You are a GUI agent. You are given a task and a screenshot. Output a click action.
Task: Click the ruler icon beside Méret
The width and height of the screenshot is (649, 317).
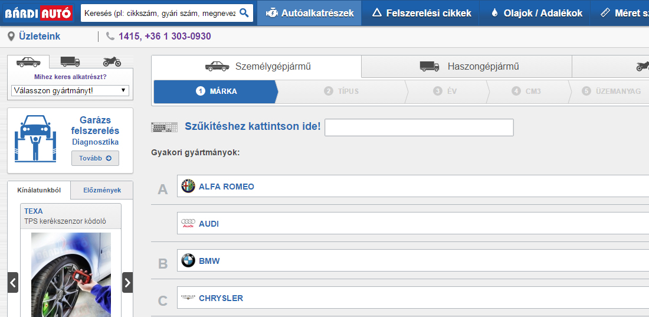[605, 13]
